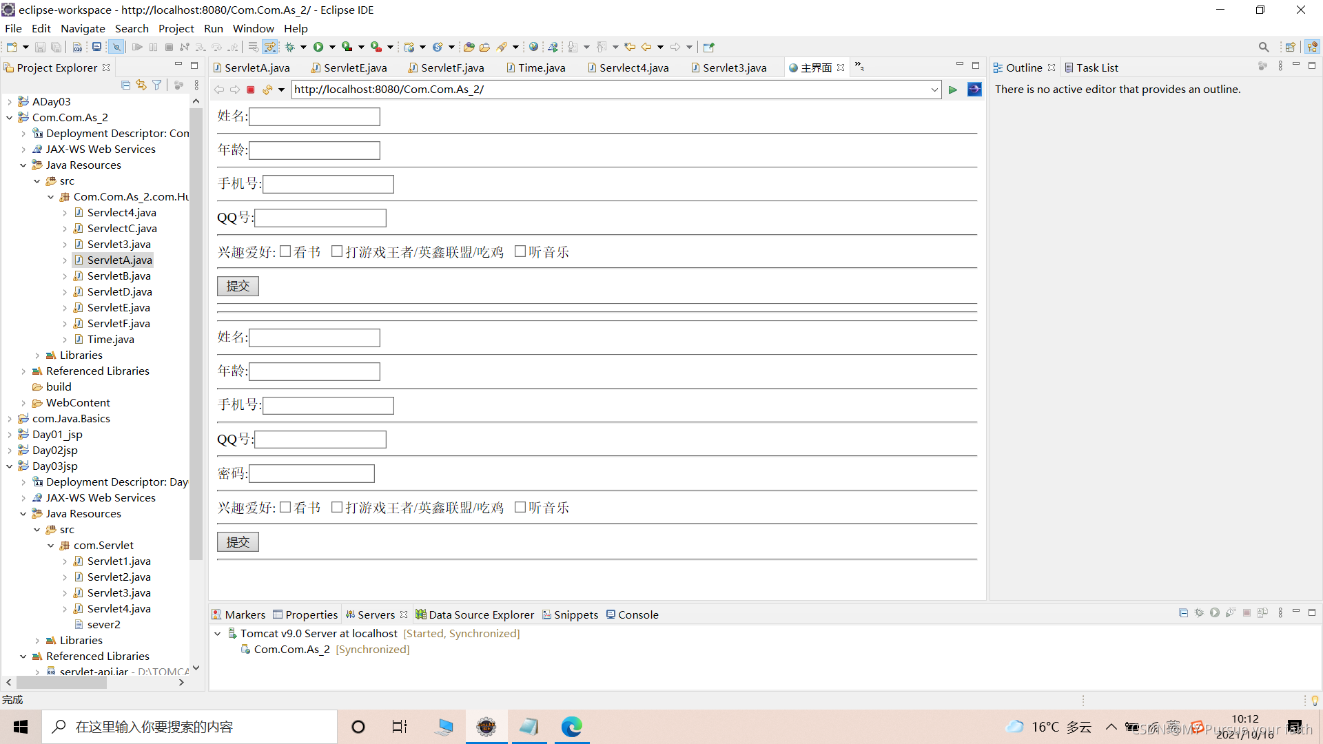
Task: Expand the WebContent folder
Action: pyautogui.click(x=23, y=403)
